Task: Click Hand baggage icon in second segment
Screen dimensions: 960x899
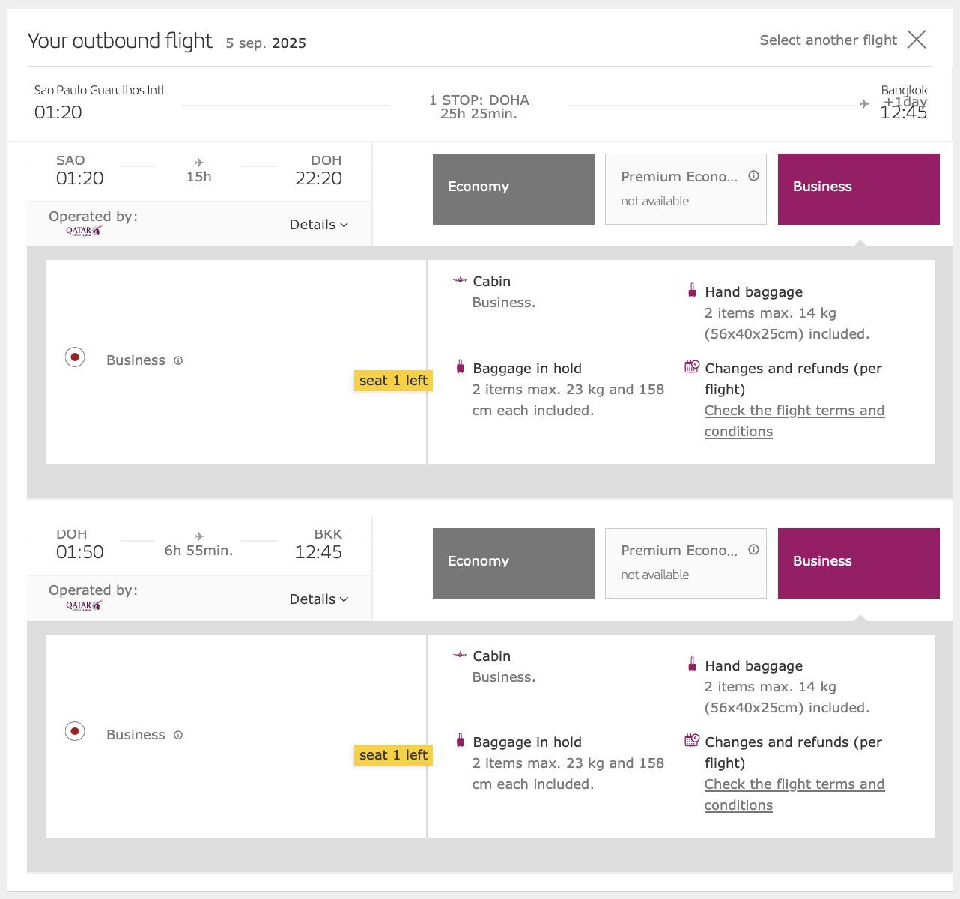Action: click(x=692, y=664)
